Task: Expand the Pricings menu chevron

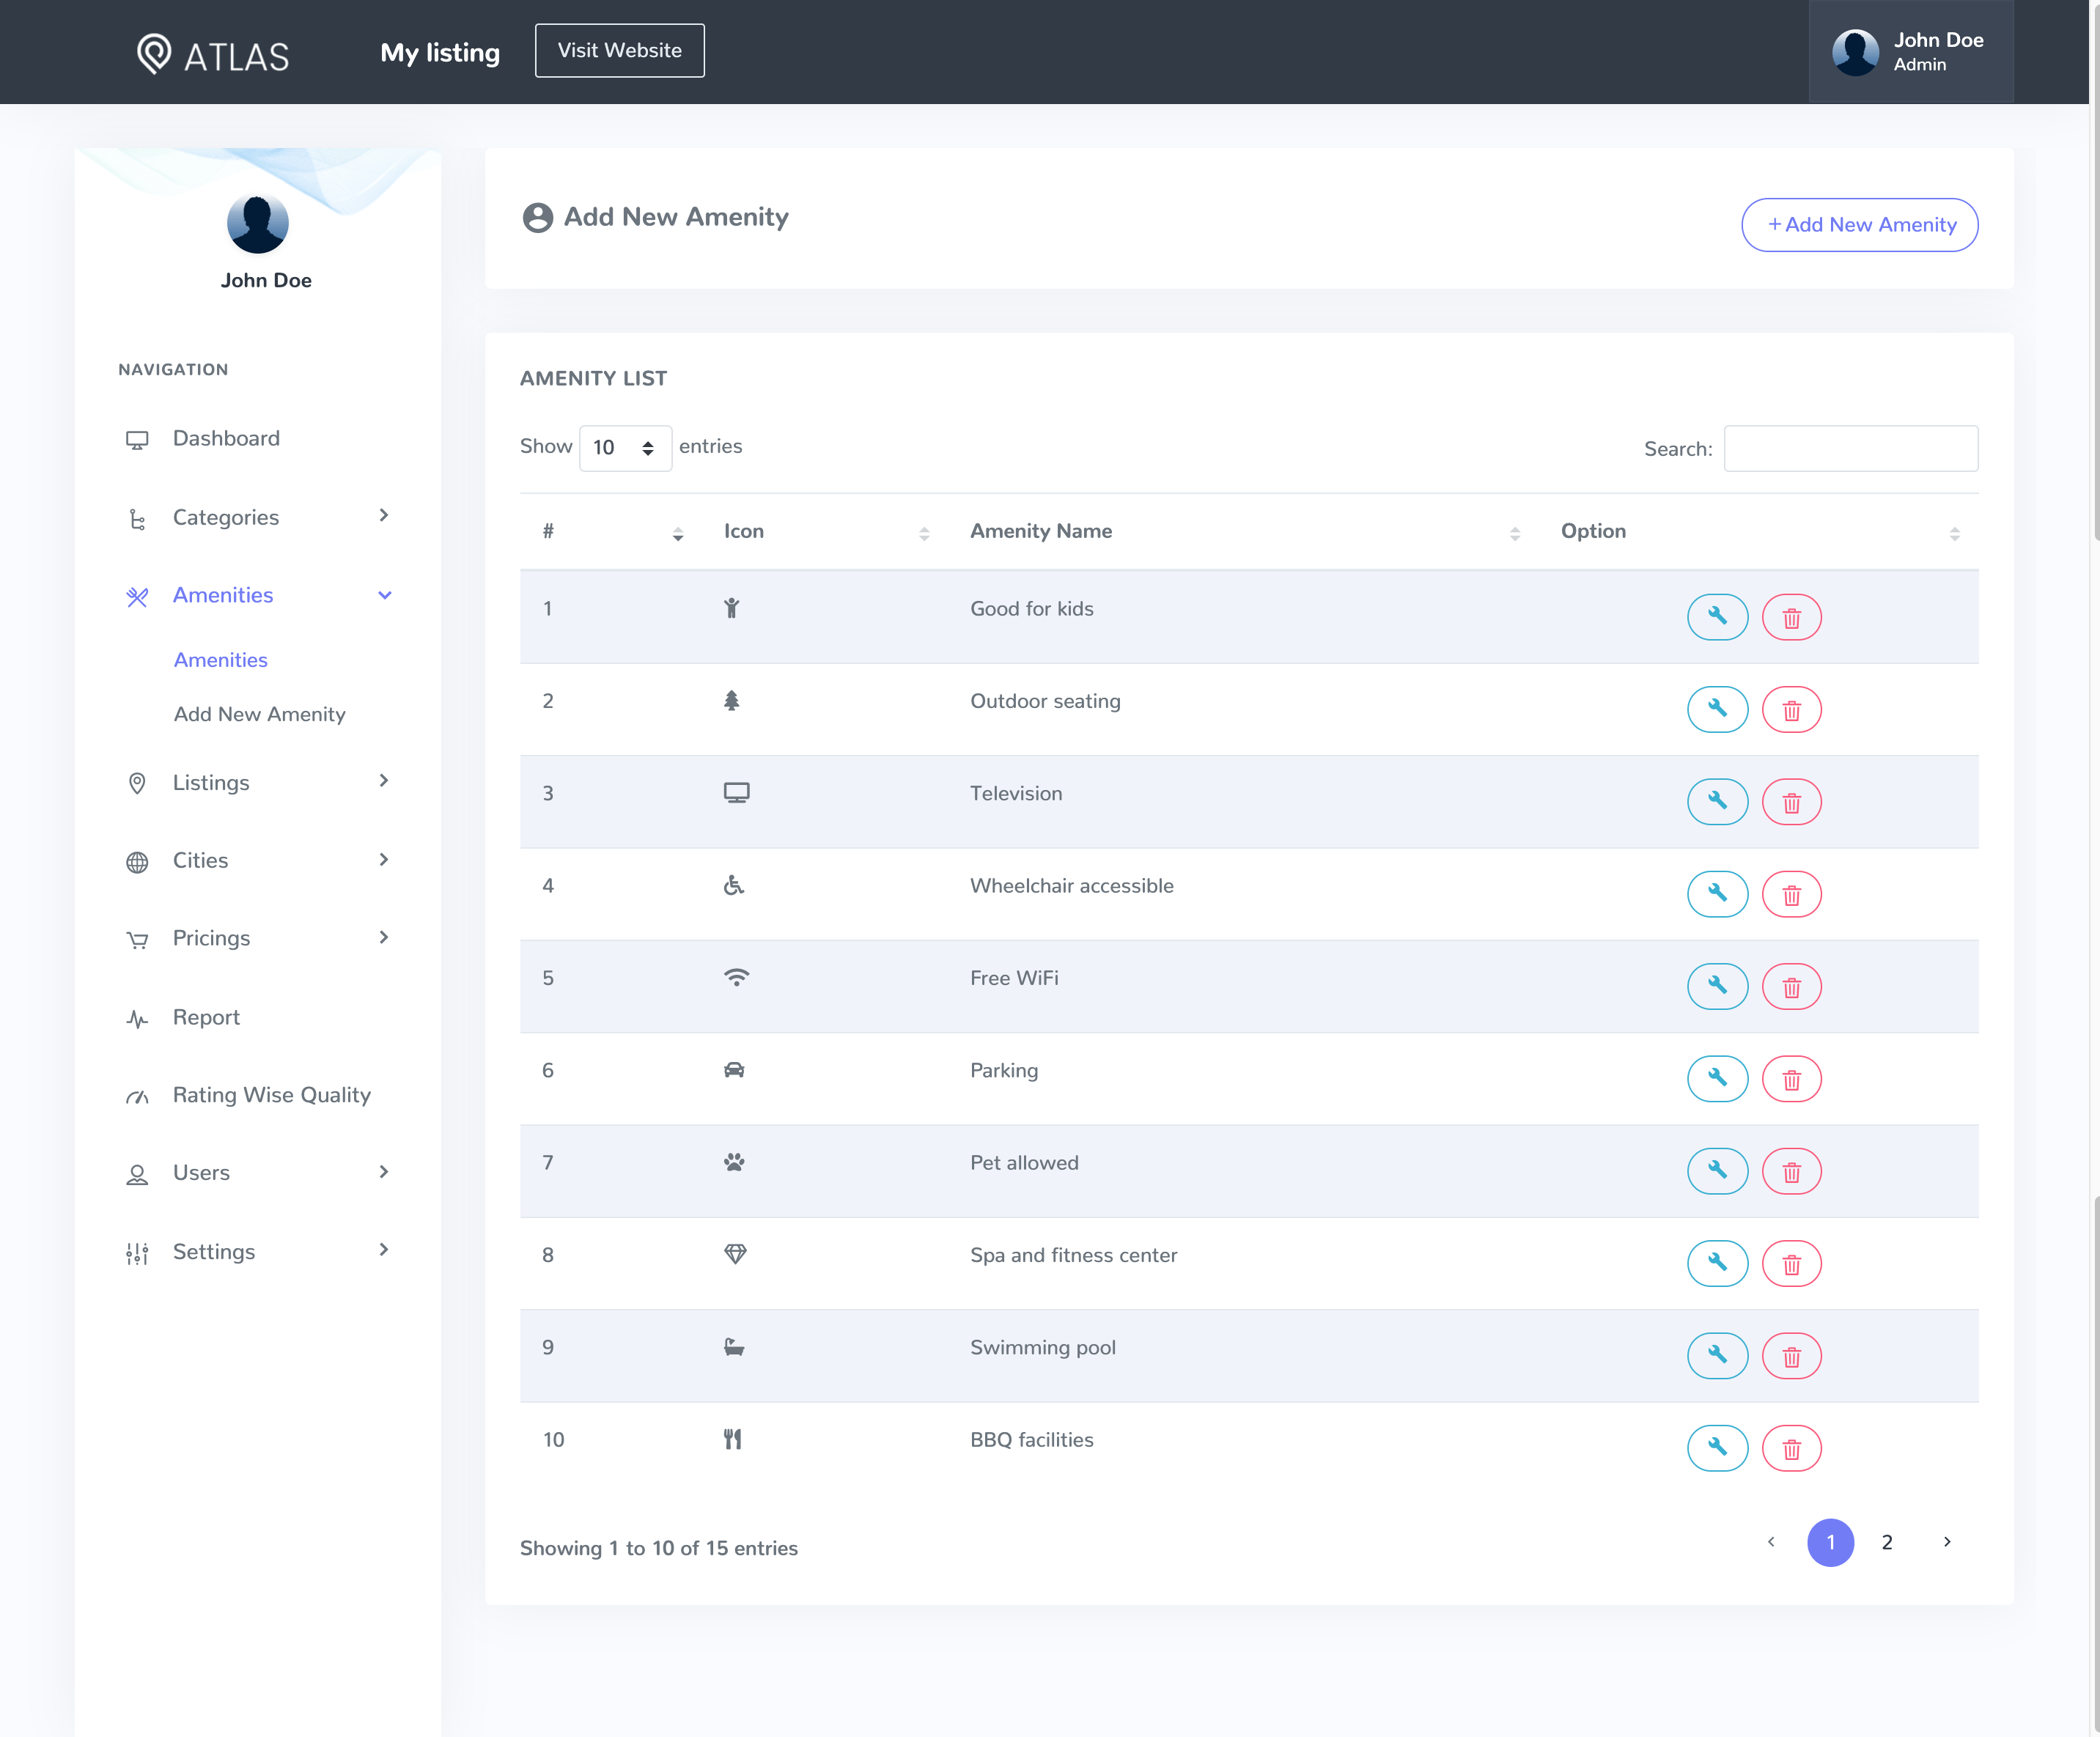Action: [384, 938]
